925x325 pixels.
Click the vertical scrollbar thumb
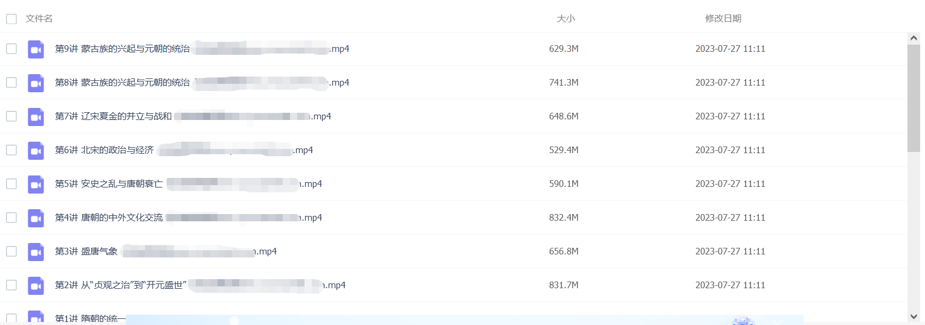point(914,98)
